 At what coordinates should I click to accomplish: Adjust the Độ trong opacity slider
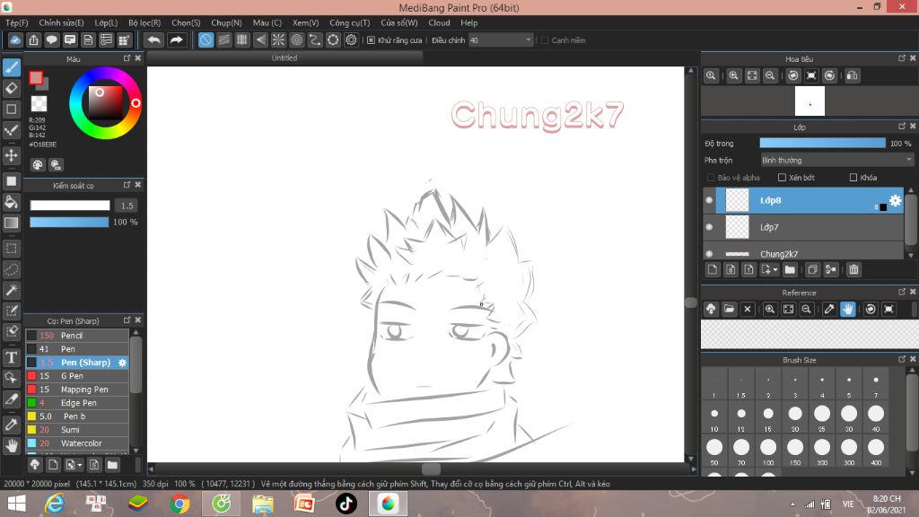point(822,143)
